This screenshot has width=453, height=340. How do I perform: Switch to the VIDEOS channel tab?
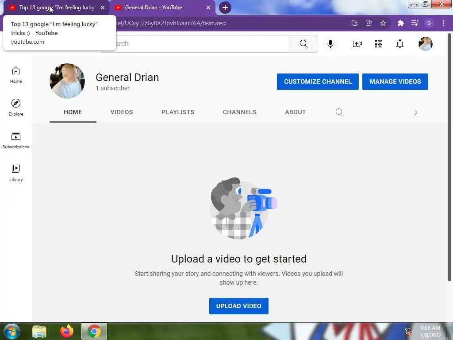[x=122, y=112]
